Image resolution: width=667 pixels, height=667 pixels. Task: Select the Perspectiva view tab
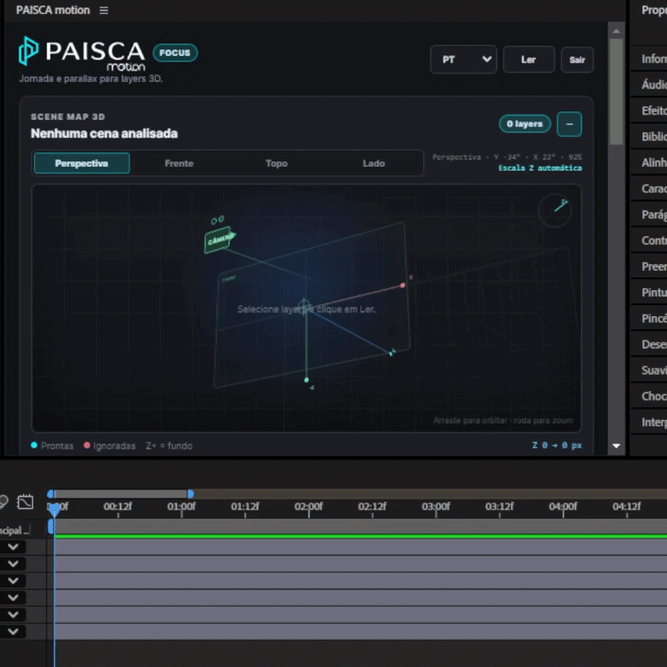(82, 163)
